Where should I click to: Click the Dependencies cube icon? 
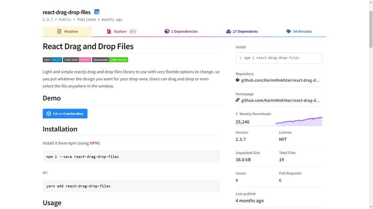pos(167,32)
